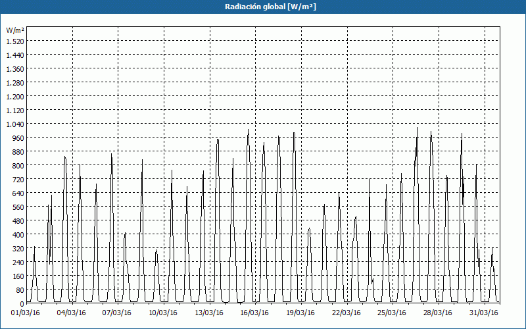Viewport: 526px width, 329px height.
Task: Click the 320 y-axis value
Action: pos(19,249)
